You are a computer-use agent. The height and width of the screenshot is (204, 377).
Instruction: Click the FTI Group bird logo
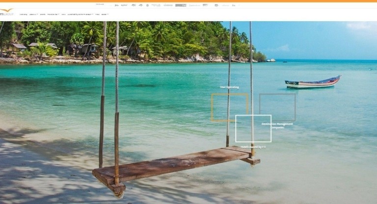pyautogui.click(x=6, y=12)
